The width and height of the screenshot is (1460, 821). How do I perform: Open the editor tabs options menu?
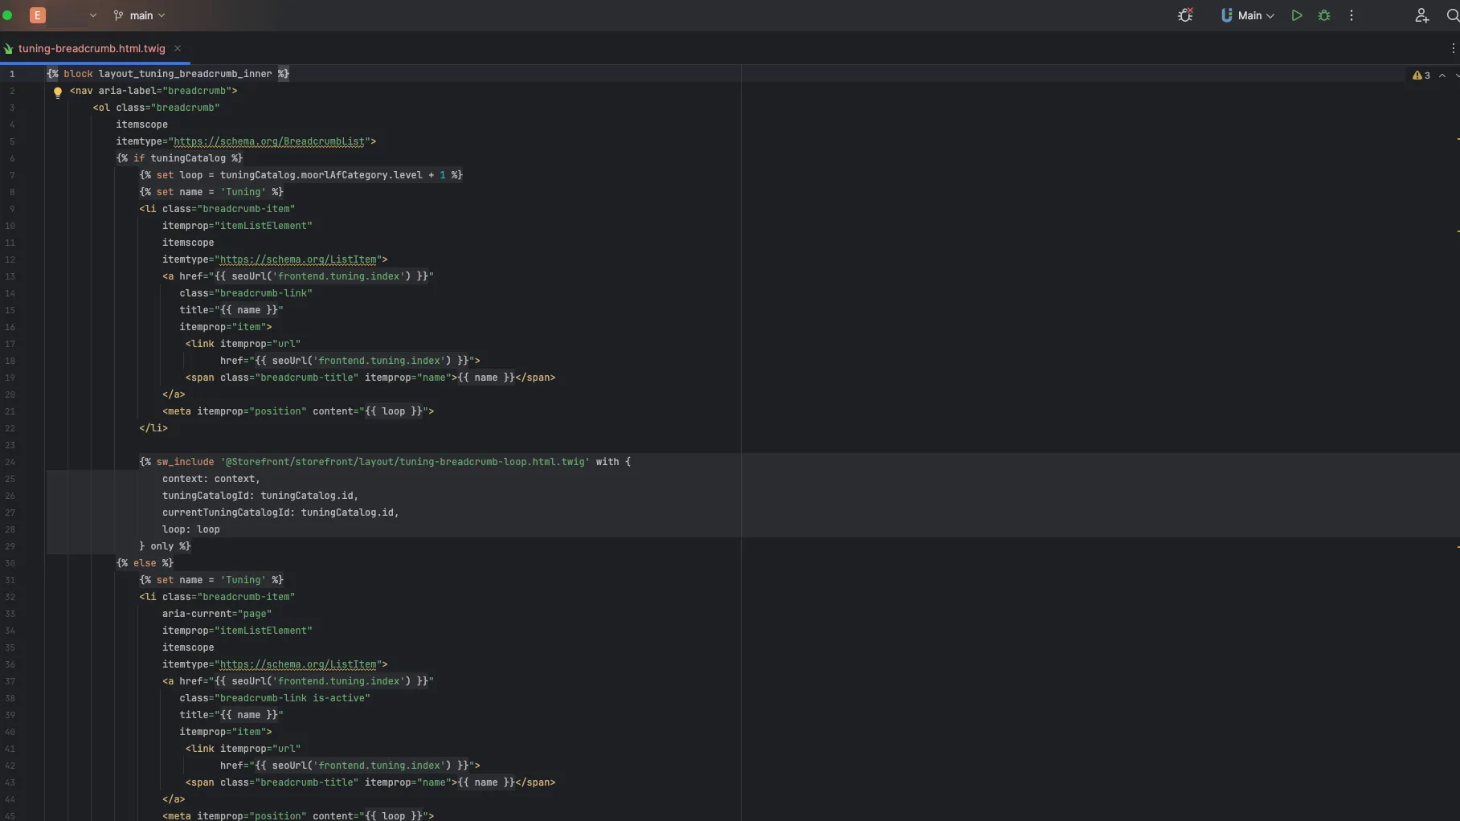click(1453, 48)
